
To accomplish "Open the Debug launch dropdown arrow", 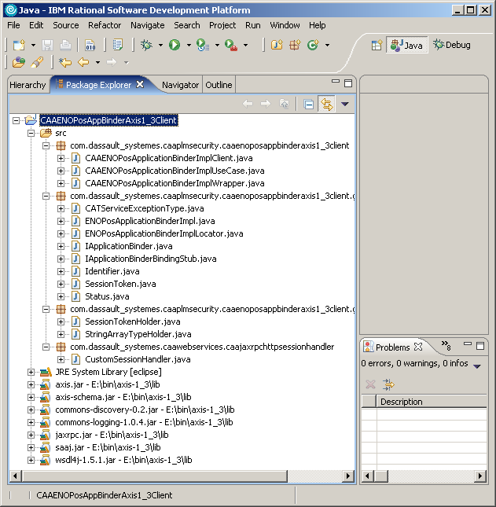I will (x=160, y=46).
